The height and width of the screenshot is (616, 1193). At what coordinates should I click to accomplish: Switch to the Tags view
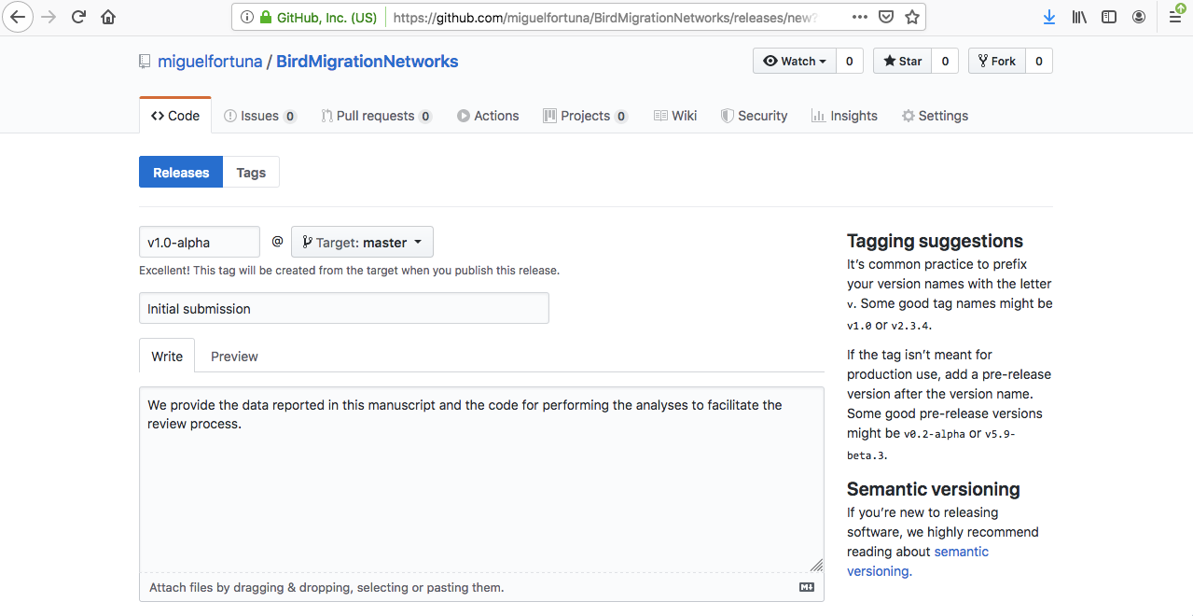tap(251, 172)
